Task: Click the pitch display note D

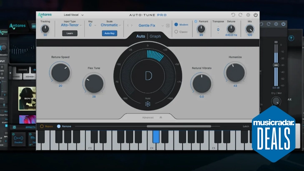Action: [x=148, y=76]
